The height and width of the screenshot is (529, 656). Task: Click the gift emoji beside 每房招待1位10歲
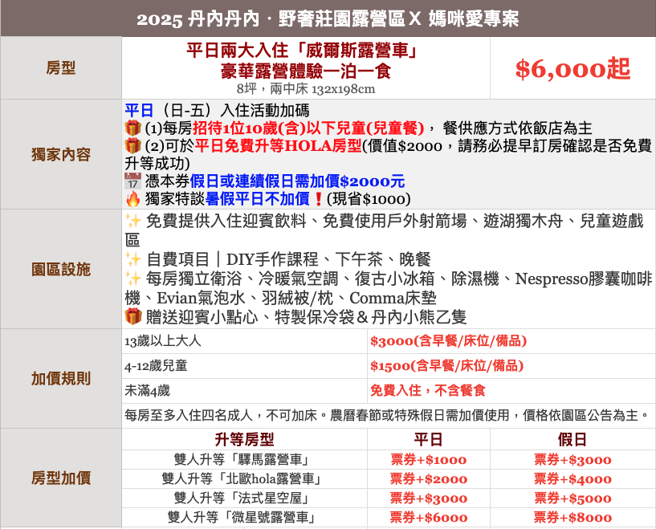click(x=132, y=128)
